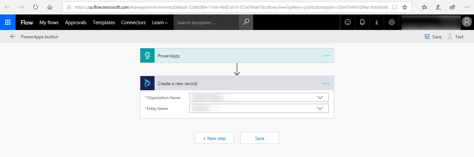Screen dimensions: 474x157
Task: Click the search magnifier icon
Action: click(x=246, y=22)
